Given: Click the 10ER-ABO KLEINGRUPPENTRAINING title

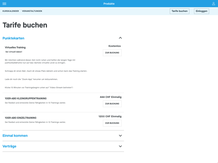Looking at the screenshot, I should [26, 98].
